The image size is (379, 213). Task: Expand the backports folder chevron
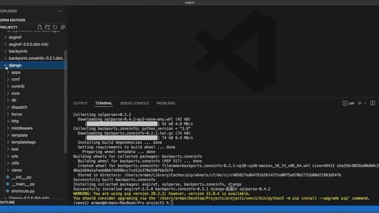(5, 51)
